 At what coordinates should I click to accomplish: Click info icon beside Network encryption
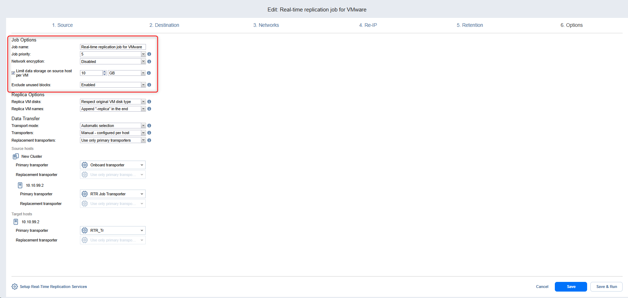(x=149, y=62)
